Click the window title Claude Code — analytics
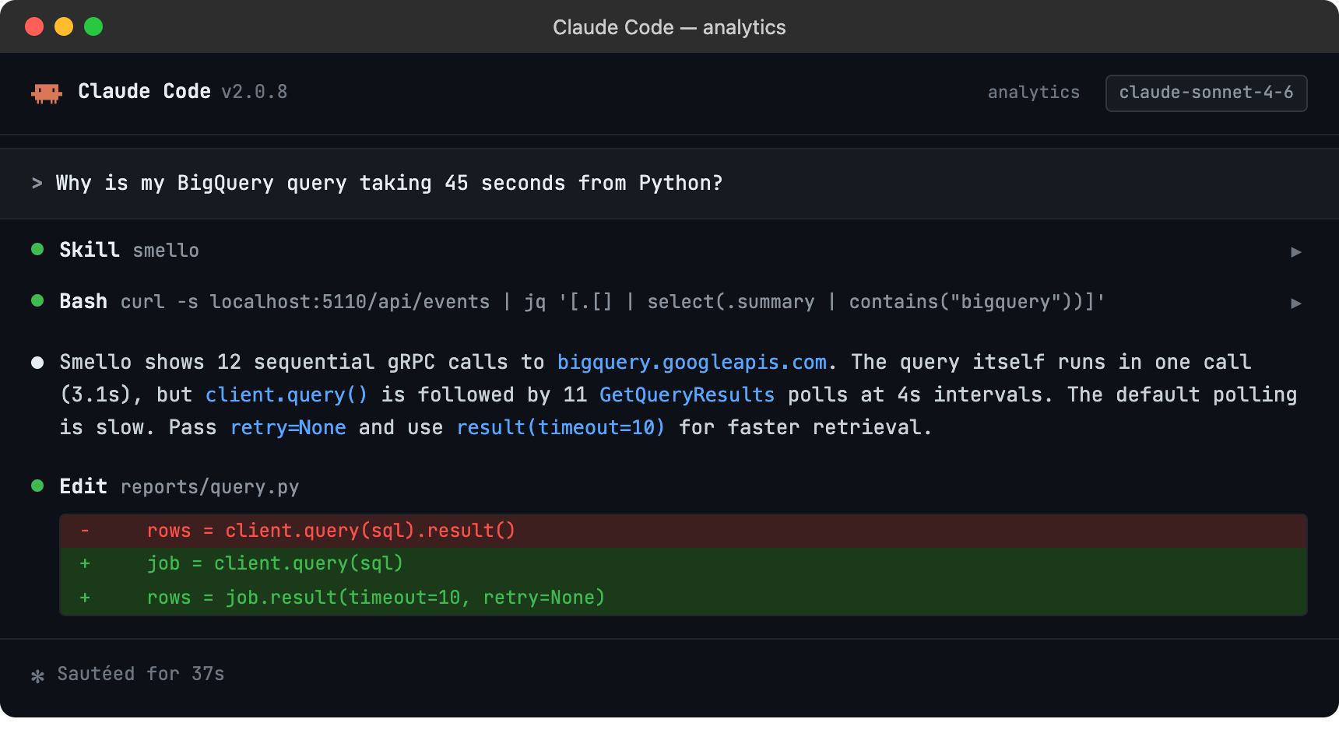 [x=669, y=27]
